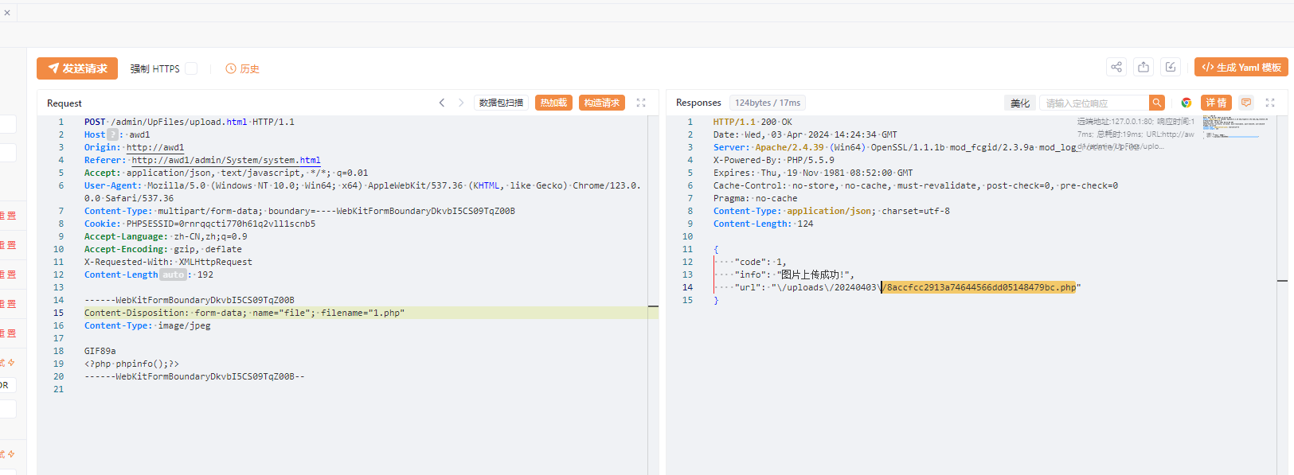
Task: Click the 热加载 hot reload button
Action: click(553, 103)
